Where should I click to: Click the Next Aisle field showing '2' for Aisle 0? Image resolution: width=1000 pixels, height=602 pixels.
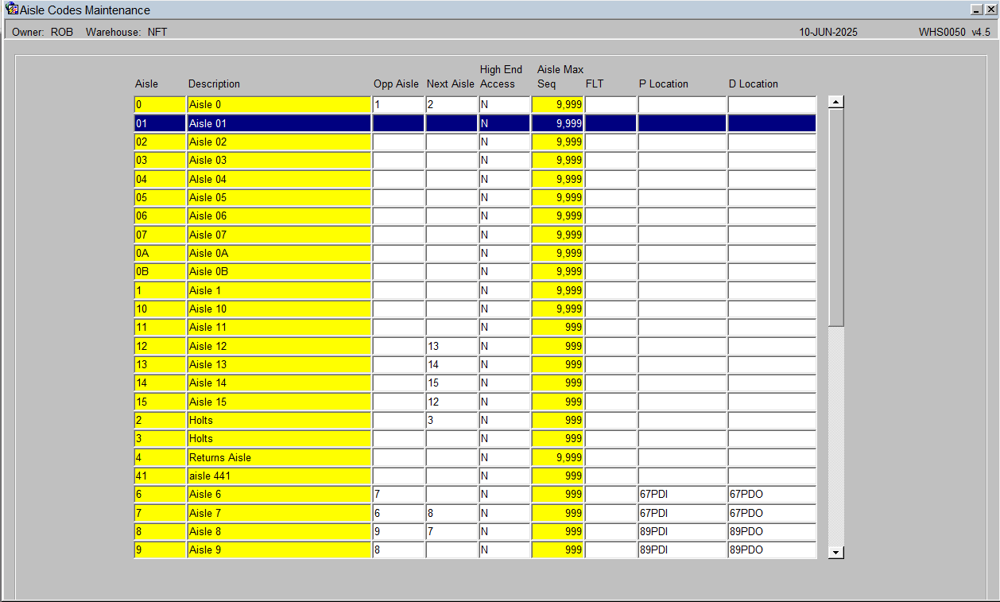452,105
